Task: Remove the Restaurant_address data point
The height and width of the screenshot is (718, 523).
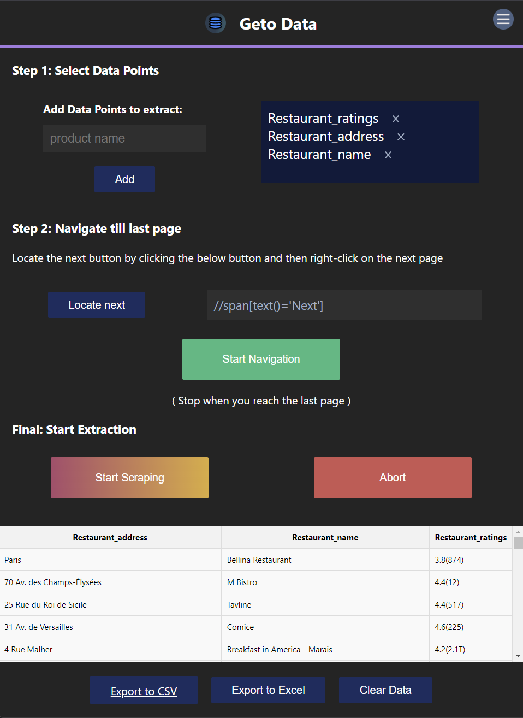Action: (x=401, y=137)
